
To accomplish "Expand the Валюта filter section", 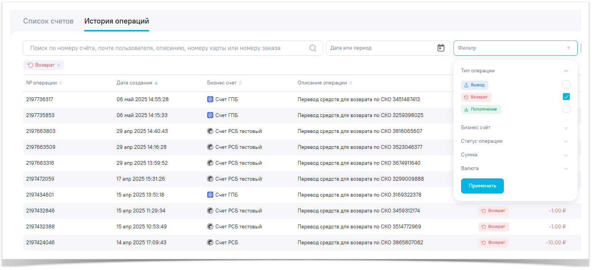I will pos(566,169).
